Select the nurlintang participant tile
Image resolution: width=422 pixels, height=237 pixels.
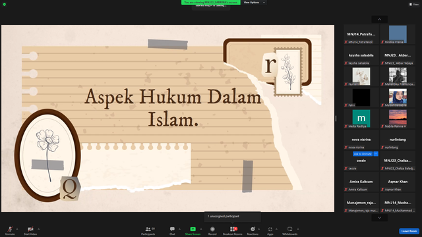pos(398,140)
